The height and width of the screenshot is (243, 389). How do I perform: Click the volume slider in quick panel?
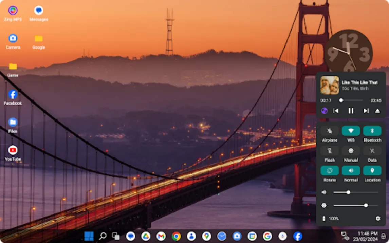click(x=355, y=192)
